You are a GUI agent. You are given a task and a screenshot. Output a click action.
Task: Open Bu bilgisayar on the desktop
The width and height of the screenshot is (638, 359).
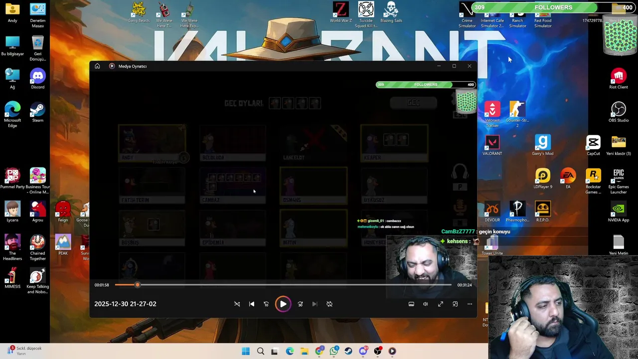(12, 46)
